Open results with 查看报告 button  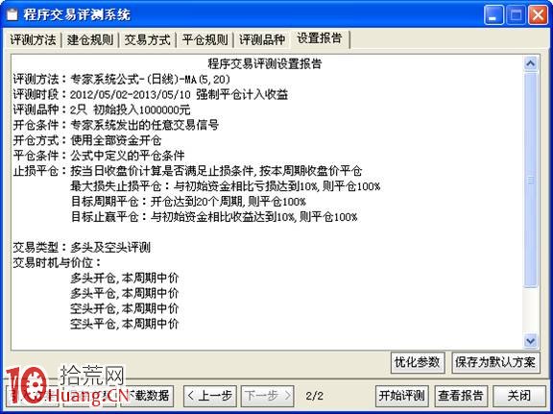[461, 396]
